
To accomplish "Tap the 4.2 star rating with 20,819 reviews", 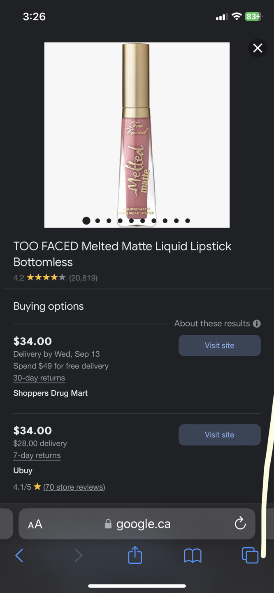I will tap(56, 278).
